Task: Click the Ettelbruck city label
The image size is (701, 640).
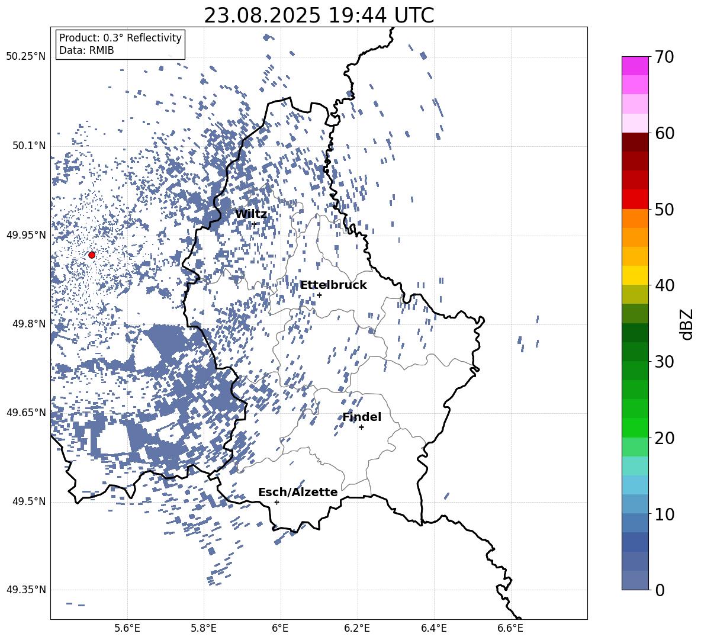Action: pos(333,285)
